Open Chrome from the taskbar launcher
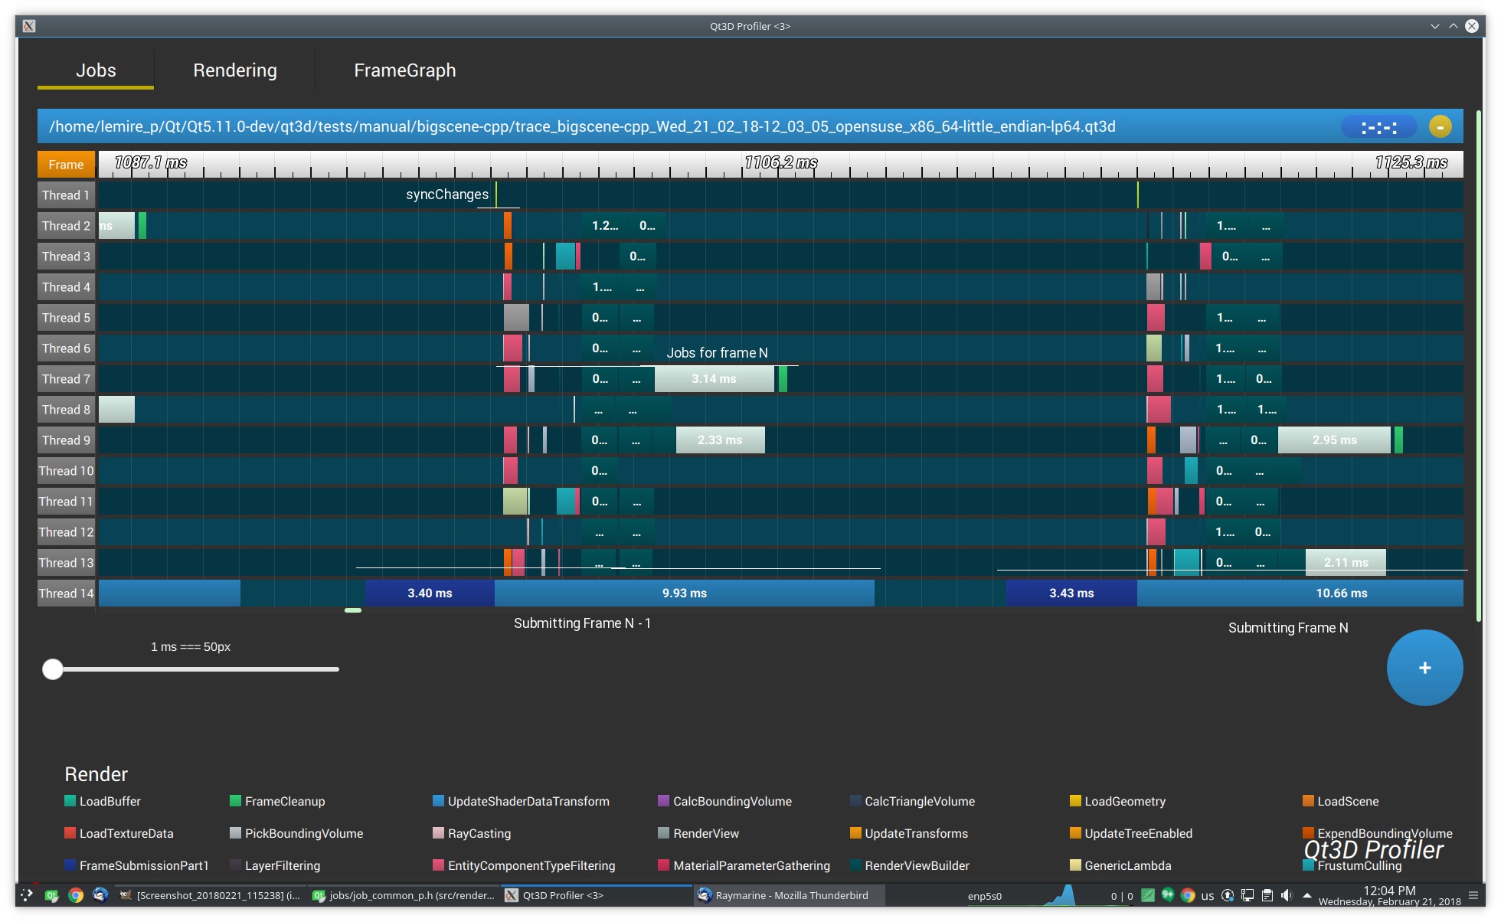 pos(76,895)
